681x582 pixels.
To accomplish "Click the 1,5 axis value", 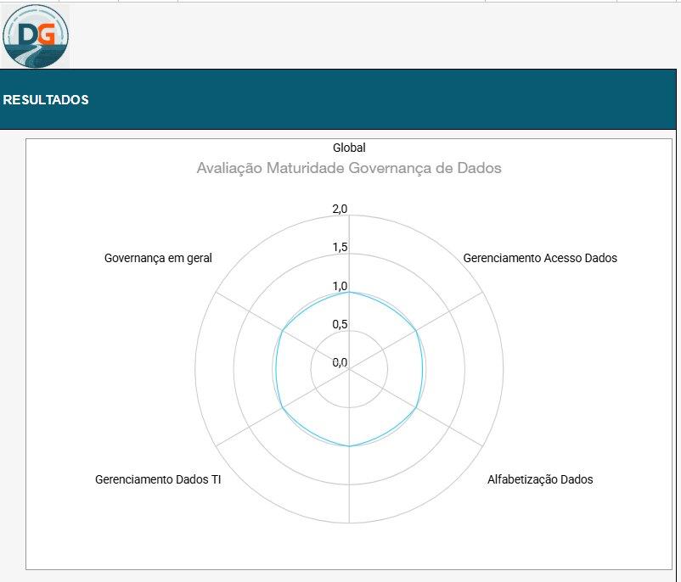I will coord(340,248).
